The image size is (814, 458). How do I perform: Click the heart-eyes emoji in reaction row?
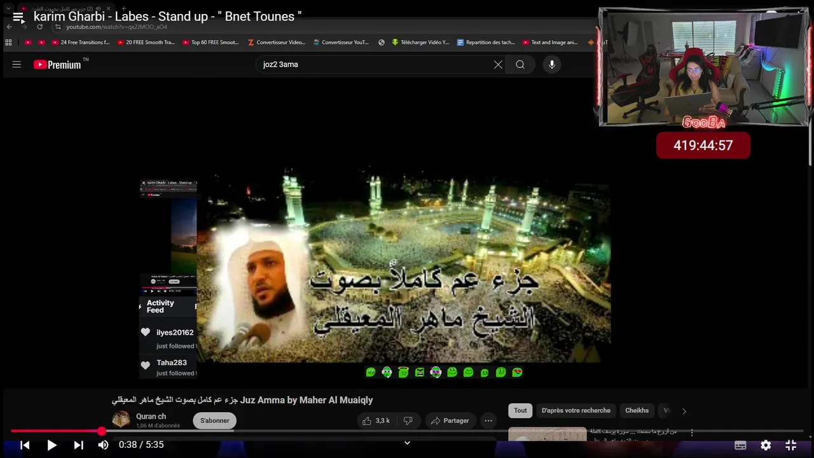pyautogui.click(x=517, y=372)
